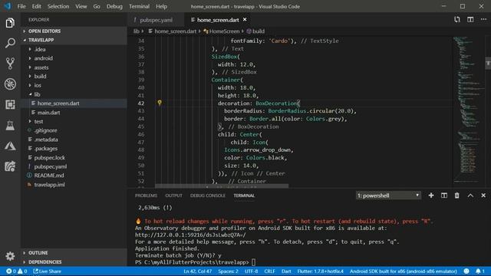This screenshot has height=276, width=491.
Task: Start Live Share from status bar
Action: click(x=48, y=271)
